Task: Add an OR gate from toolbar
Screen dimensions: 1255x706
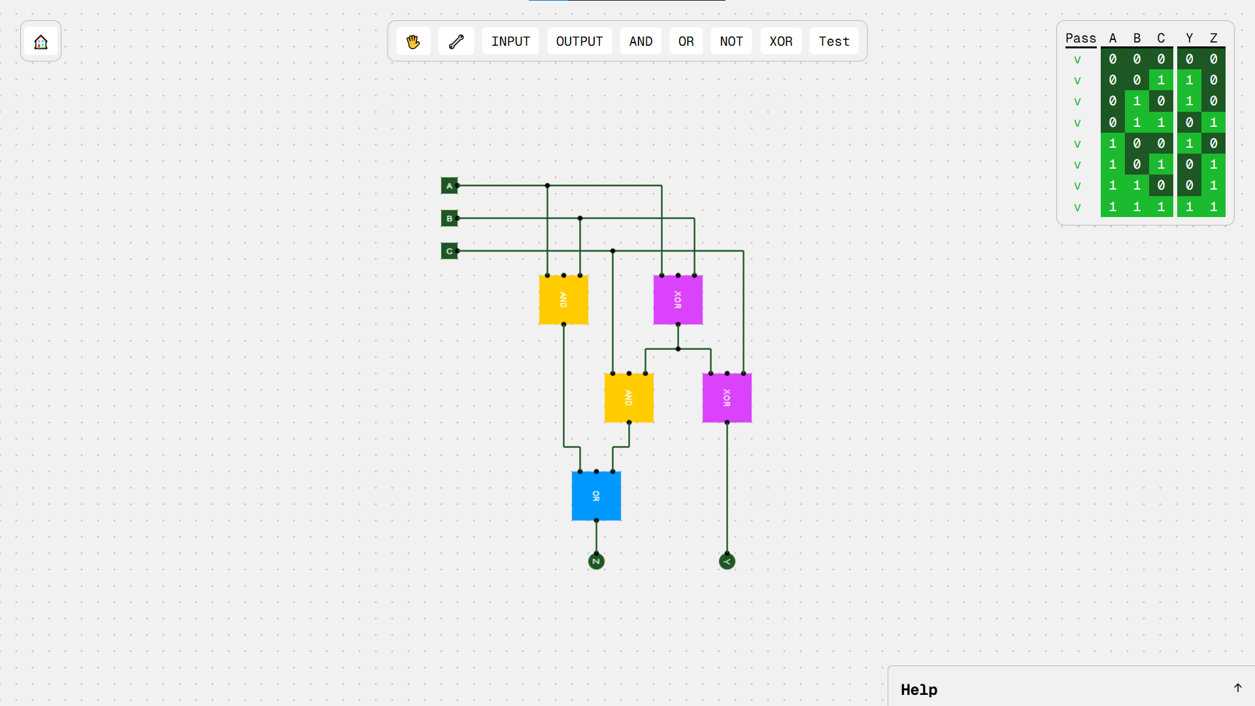Action: [686, 42]
